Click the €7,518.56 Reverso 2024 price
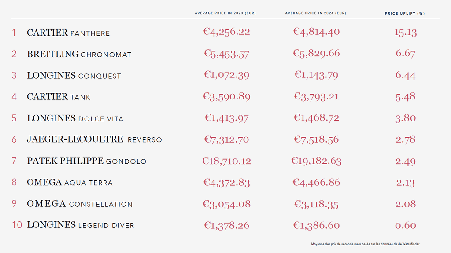 (316, 139)
